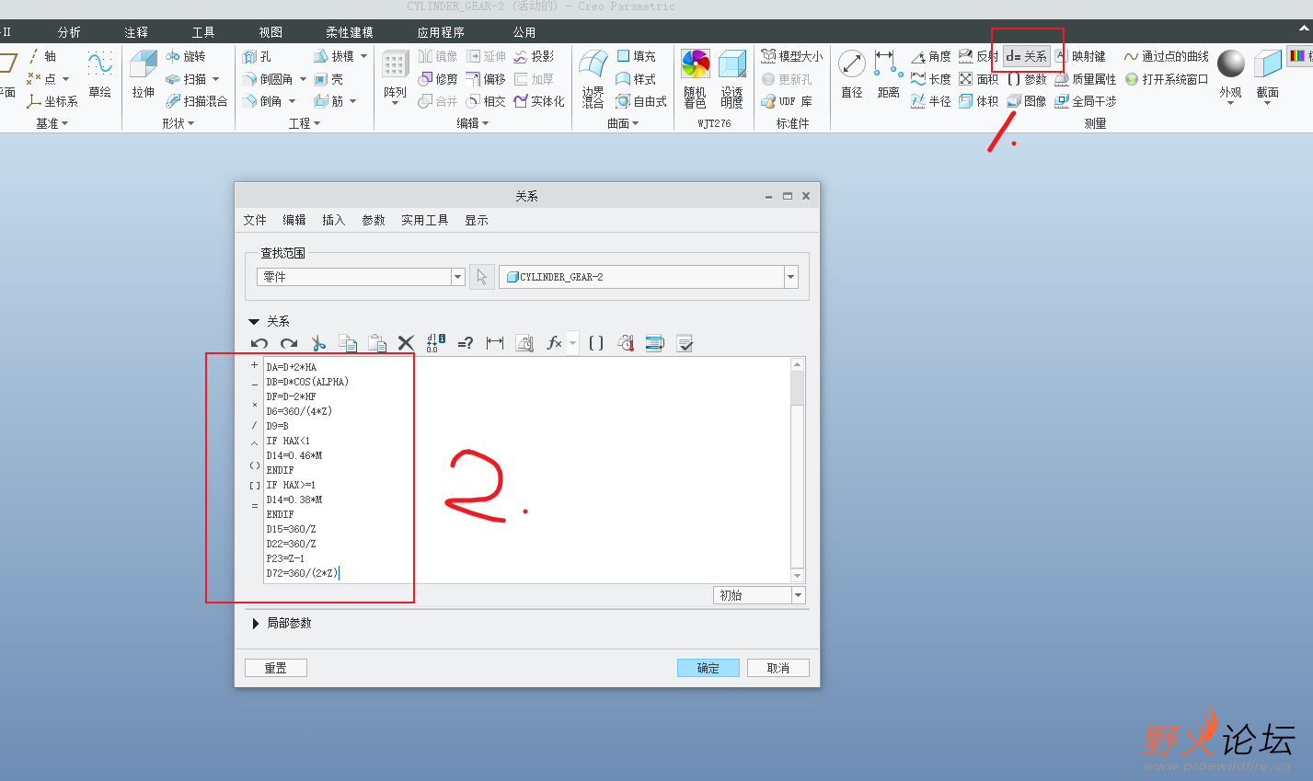Open the 插入 menu in relations dialog
The image size is (1313, 781).
[x=333, y=220]
